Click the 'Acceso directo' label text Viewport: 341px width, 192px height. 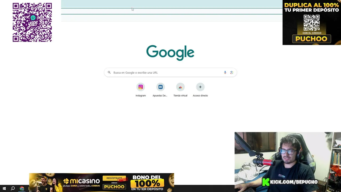click(x=200, y=95)
